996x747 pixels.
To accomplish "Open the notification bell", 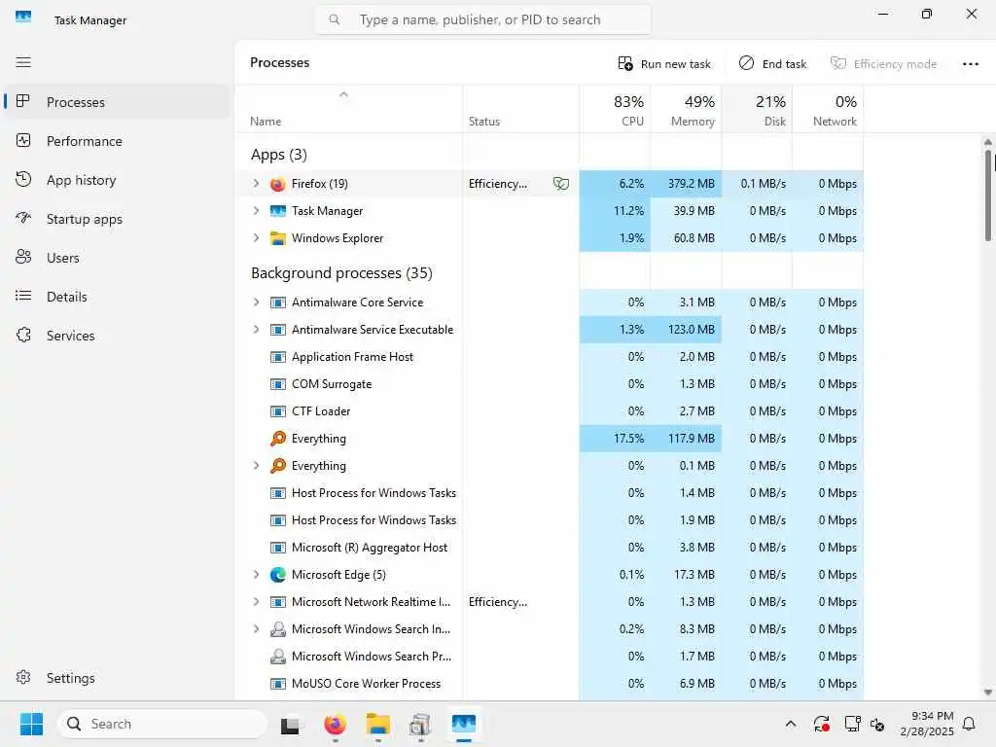I will click(x=969, y=724).
